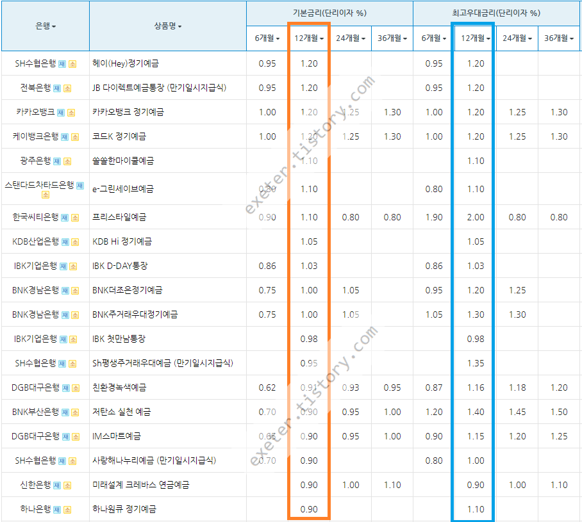Click the 재 badge beside 광주은행
Viewport: 582px width, 522px height.
57,161
